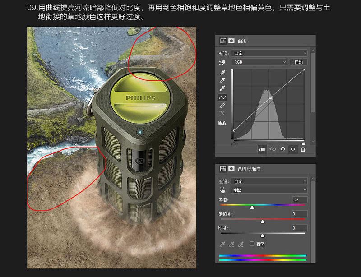Screen dimensions: 361x277
Task: Click the reset Curves adjustment icon
Action: [x=282, y=149]
